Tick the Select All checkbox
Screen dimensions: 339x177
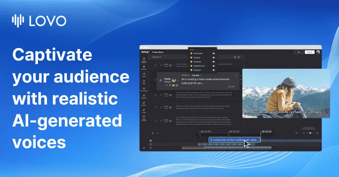pos(154,57)
